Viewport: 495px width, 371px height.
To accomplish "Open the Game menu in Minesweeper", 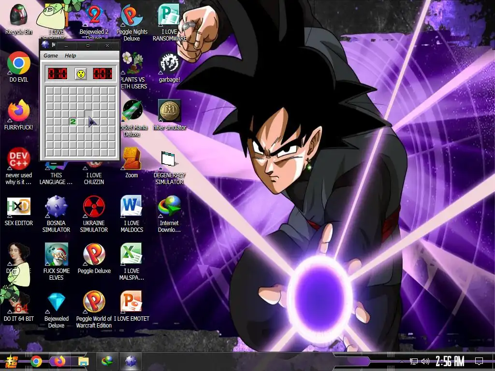I will (50, 56).
